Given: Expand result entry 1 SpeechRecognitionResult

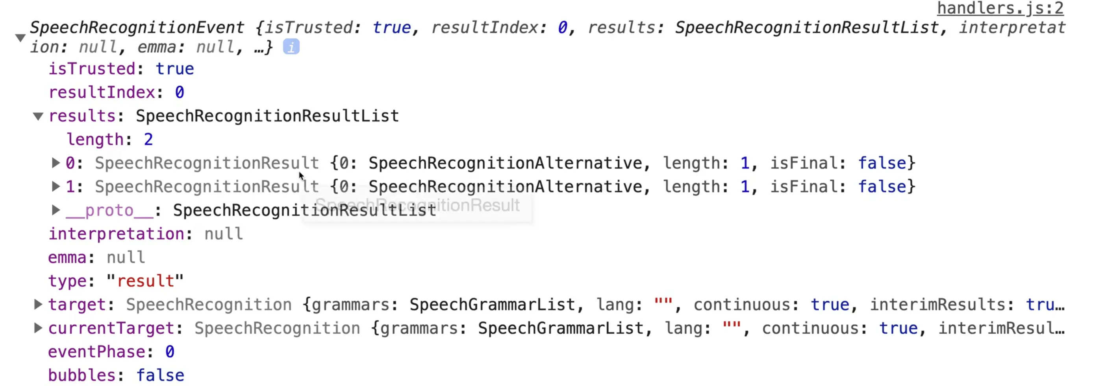Looking at the screenshot, I should [56, 186].
